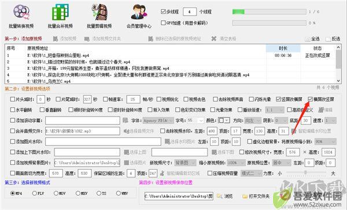Open 压缩视频容量 模式二 dropdown
This screenshot has height=210, width=347.
pos(252,173)
